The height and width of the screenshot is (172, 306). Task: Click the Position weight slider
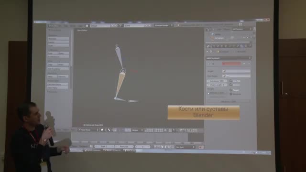[x=217, y=93]
